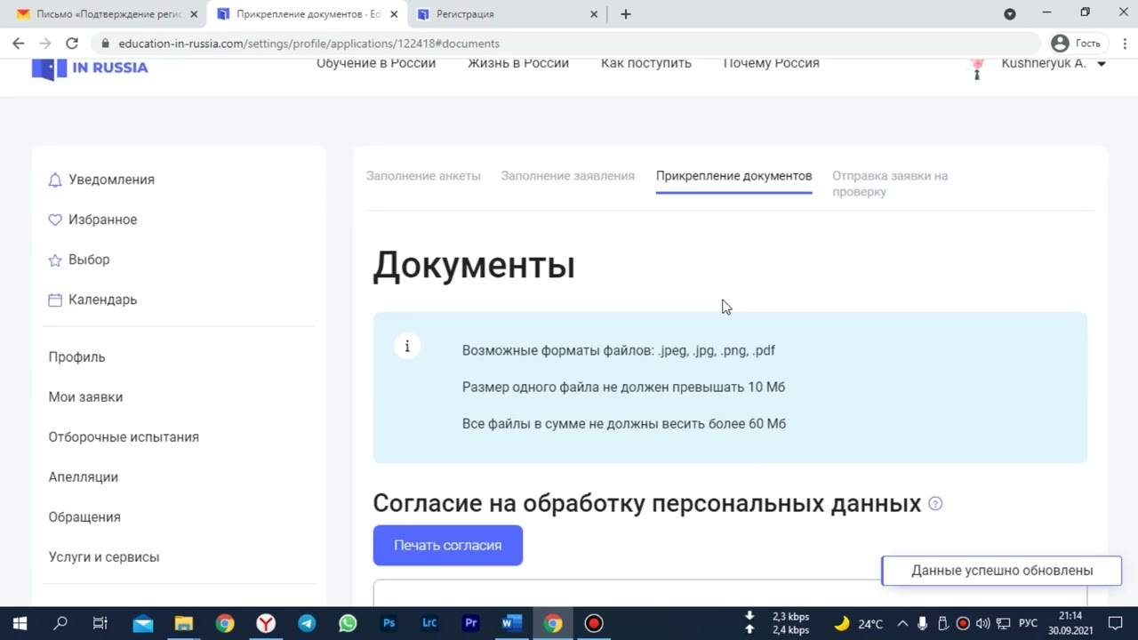Close the Письмо browser tab
The width and height of the screenshot is (1138, 640).
click(194, 14)
